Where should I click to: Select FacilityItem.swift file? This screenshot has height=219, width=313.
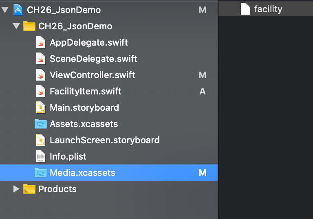coord(86,91)
